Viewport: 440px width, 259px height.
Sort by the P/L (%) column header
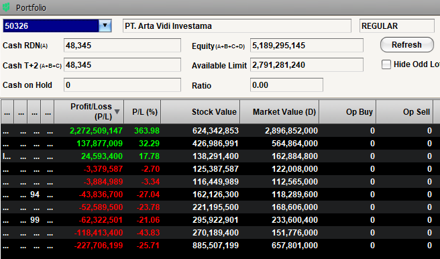pyautogui.click(x=142, y=111)
